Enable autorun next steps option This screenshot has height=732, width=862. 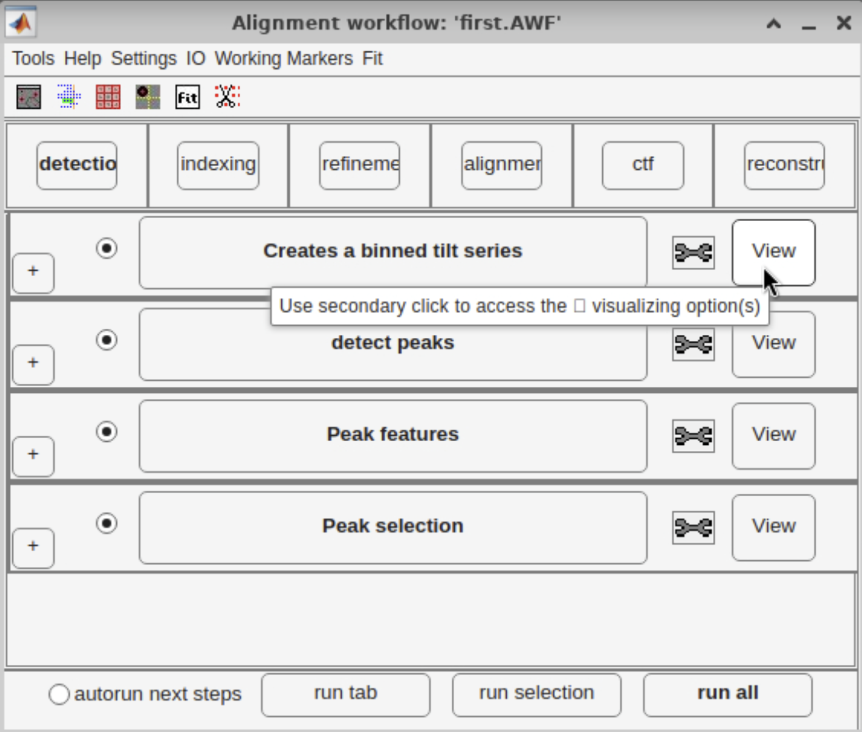pyautogui.click(x=59, y=694)
